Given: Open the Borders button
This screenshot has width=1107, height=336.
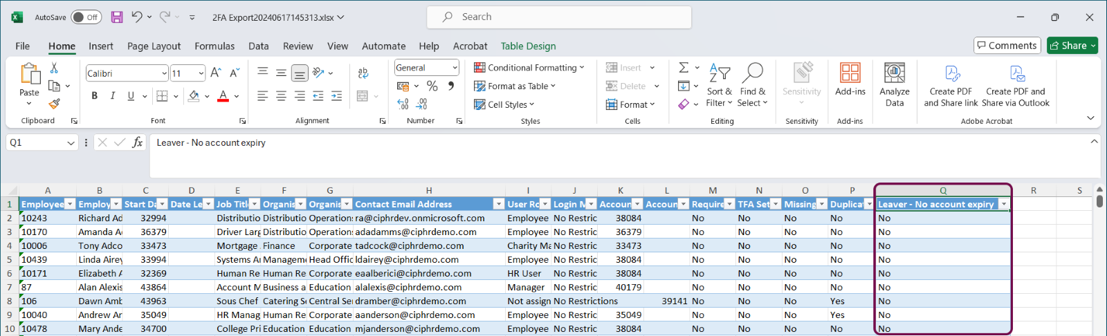Looking at the screenshot, I should click(x=162, y=95).
